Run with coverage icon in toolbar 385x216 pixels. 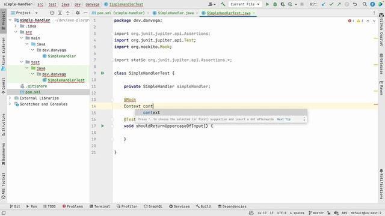[x=283, y=4]
